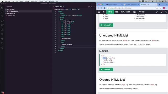Click 'First Element' text in code editor
The height and width of the screenshot is (94, 168).
point(67,39)
